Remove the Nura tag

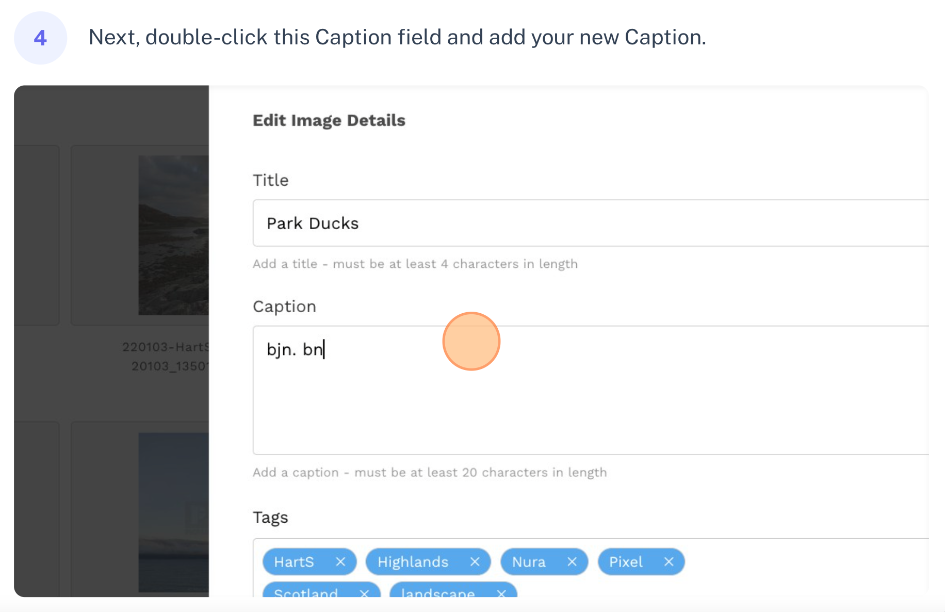coord(572,562)
